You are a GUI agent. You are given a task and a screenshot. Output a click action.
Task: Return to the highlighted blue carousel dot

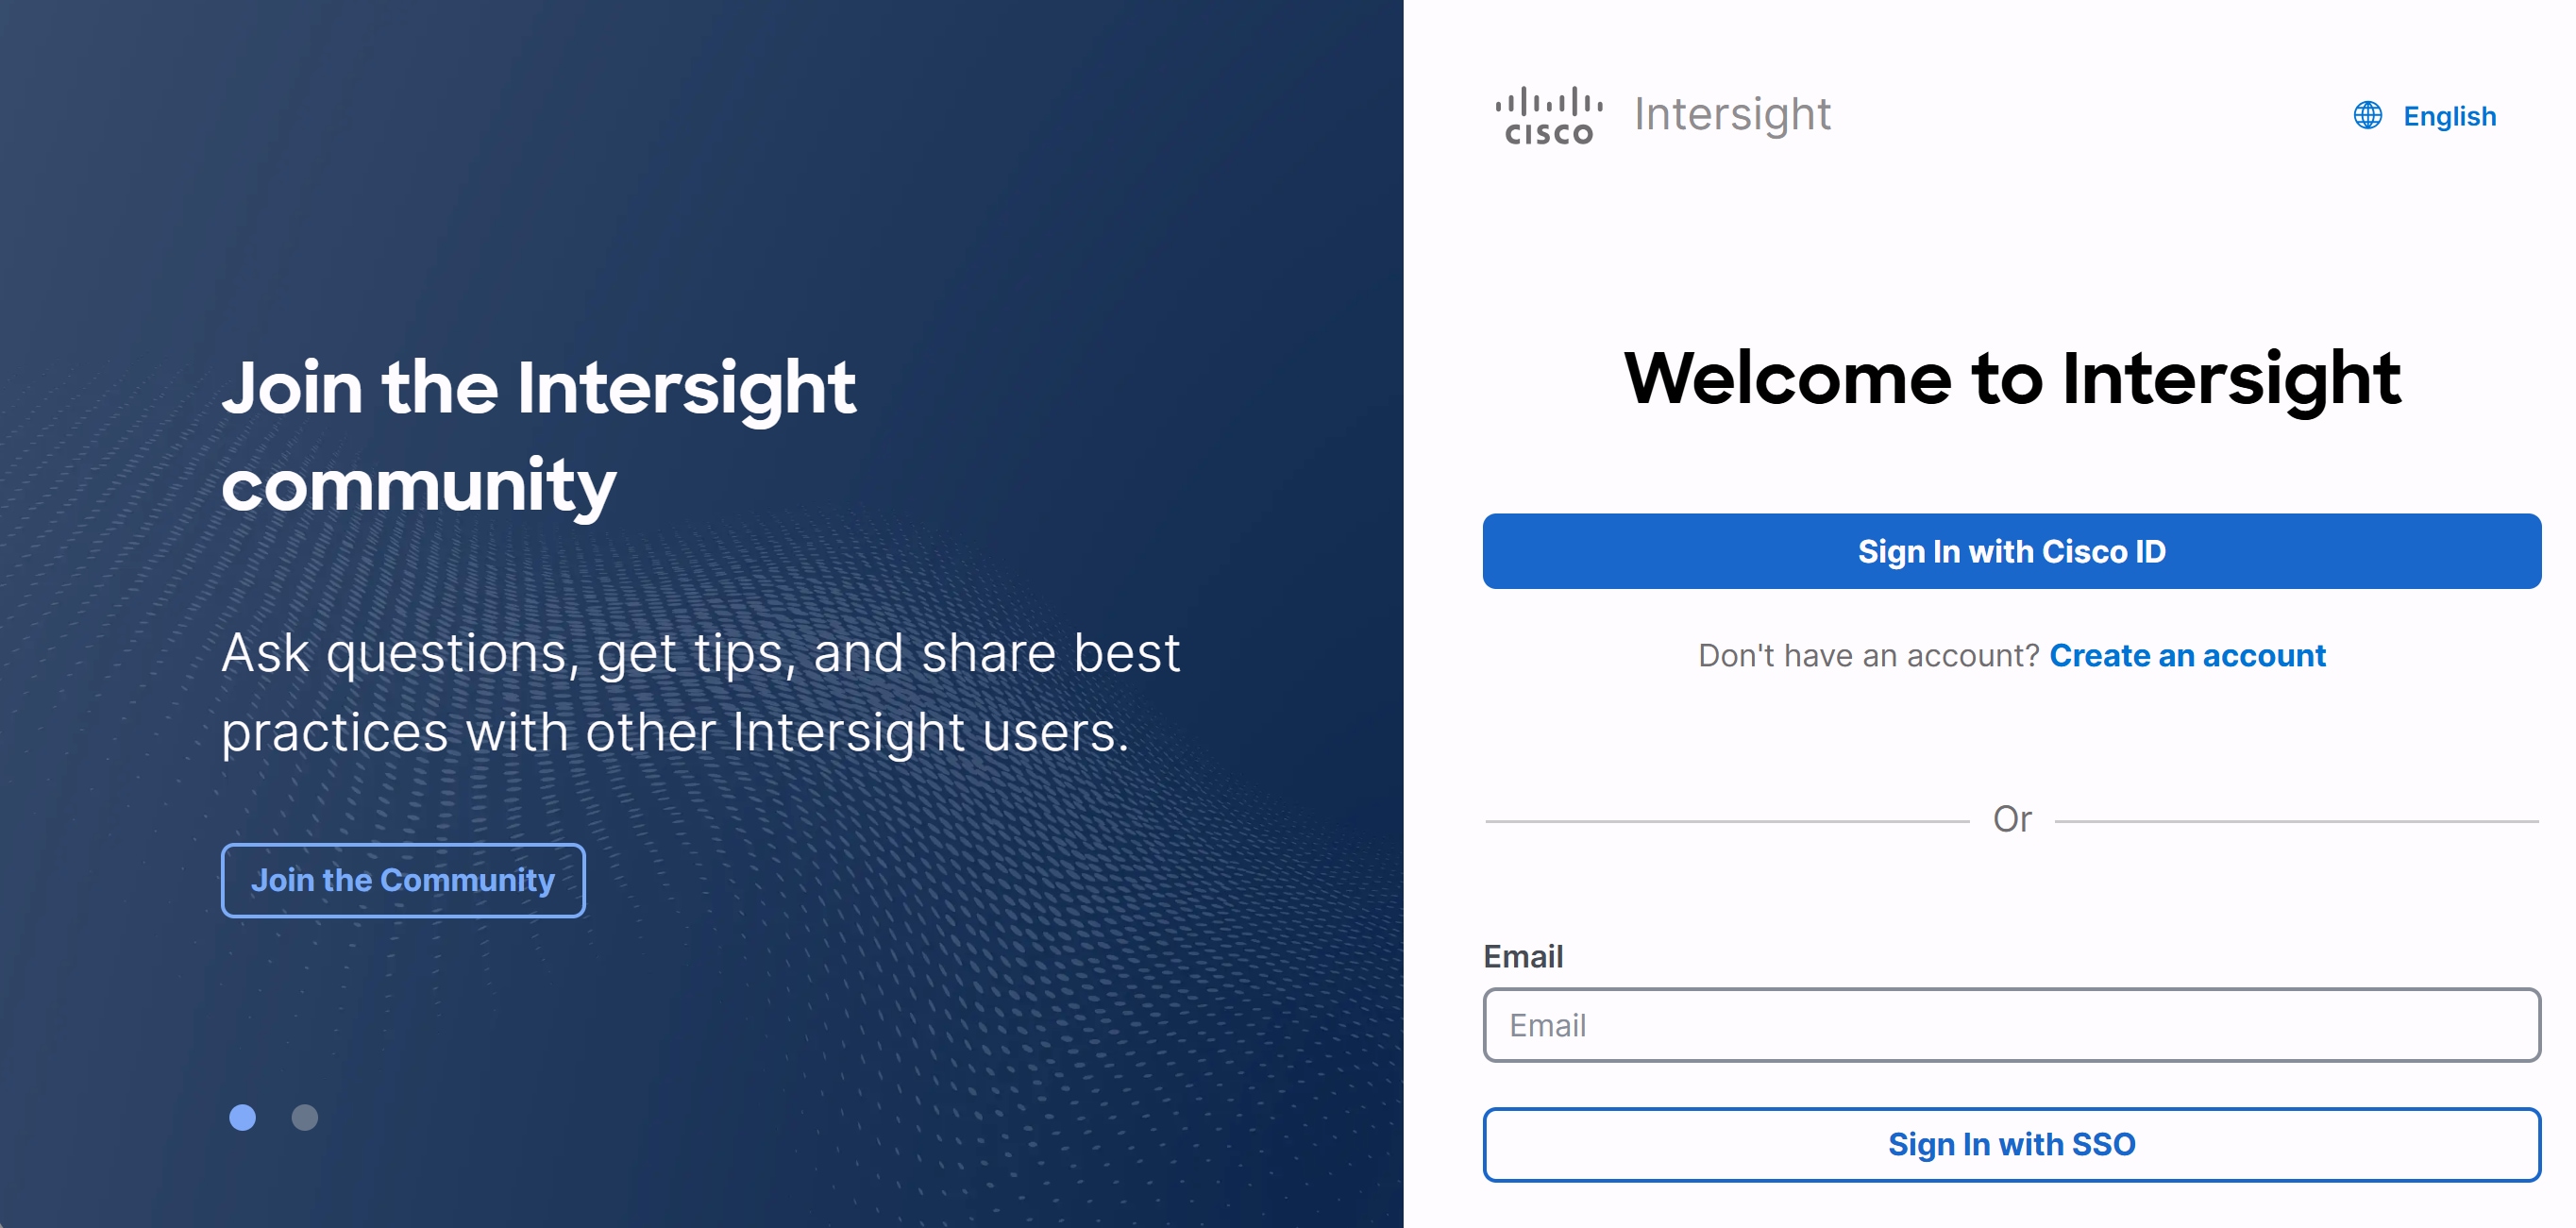point(242,1119)
